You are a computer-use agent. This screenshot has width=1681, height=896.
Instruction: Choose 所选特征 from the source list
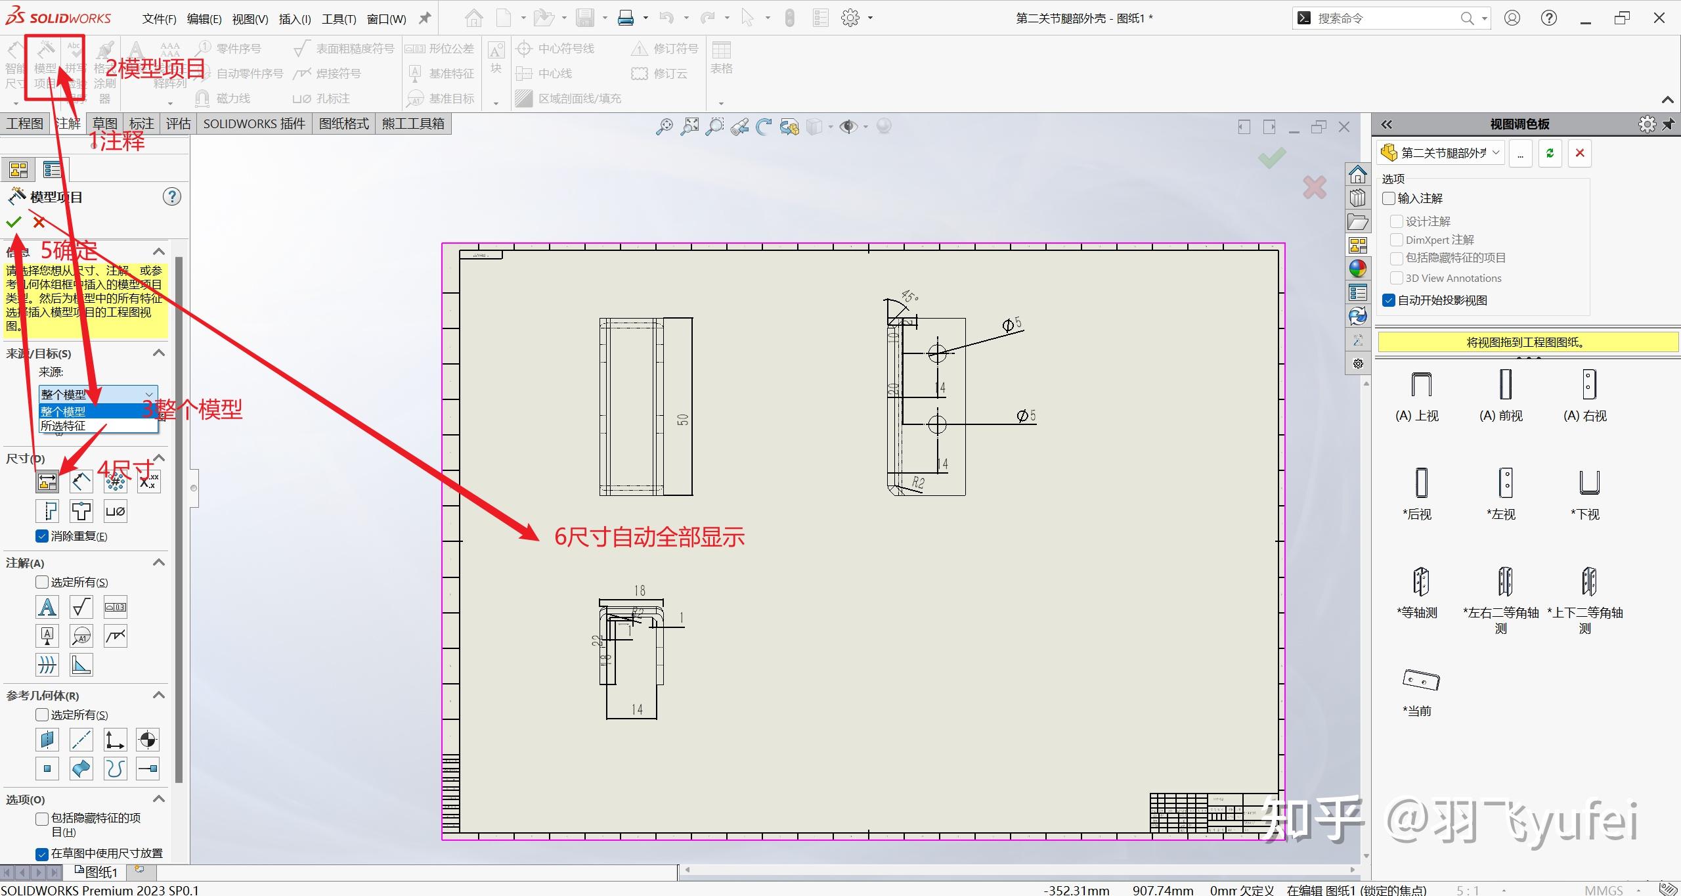(x=98, y=426)
